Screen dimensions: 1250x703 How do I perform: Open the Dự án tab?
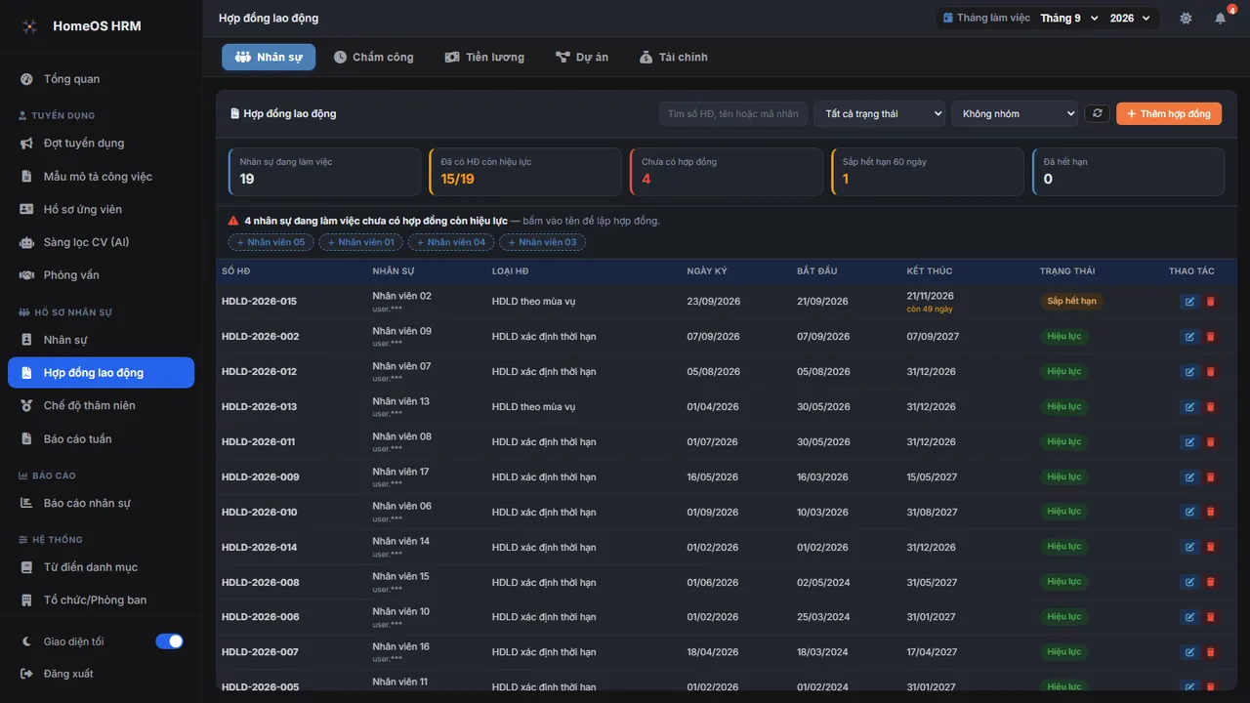pyautogui.click(x=582, y=58)
